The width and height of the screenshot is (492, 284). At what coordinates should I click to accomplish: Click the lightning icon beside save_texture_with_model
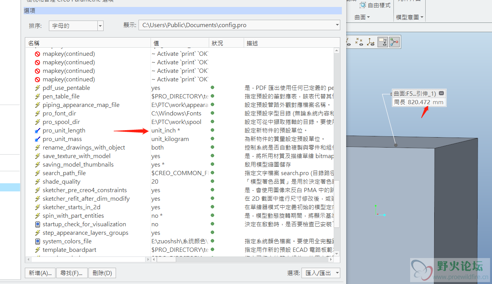click(38, 156)
